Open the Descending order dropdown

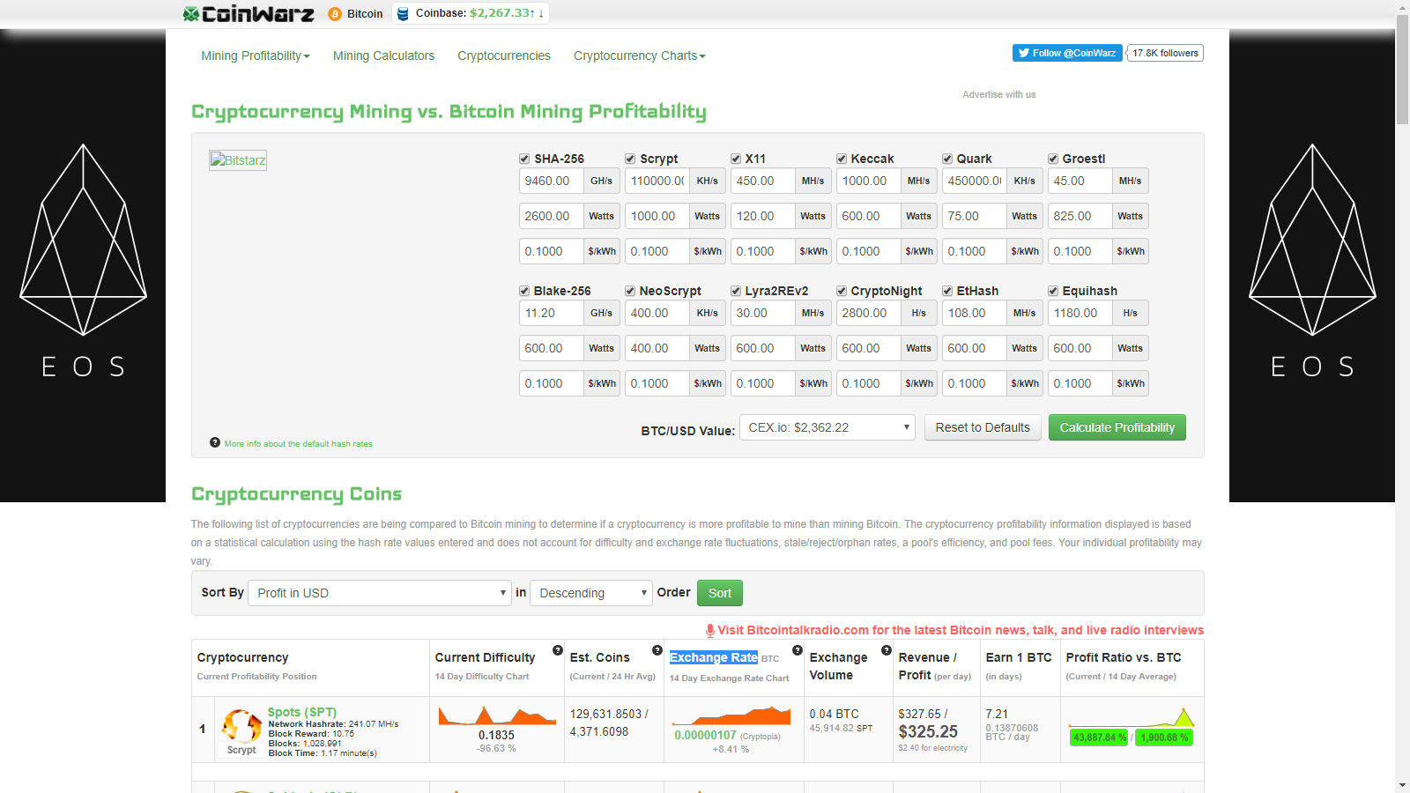pos(590,593)
